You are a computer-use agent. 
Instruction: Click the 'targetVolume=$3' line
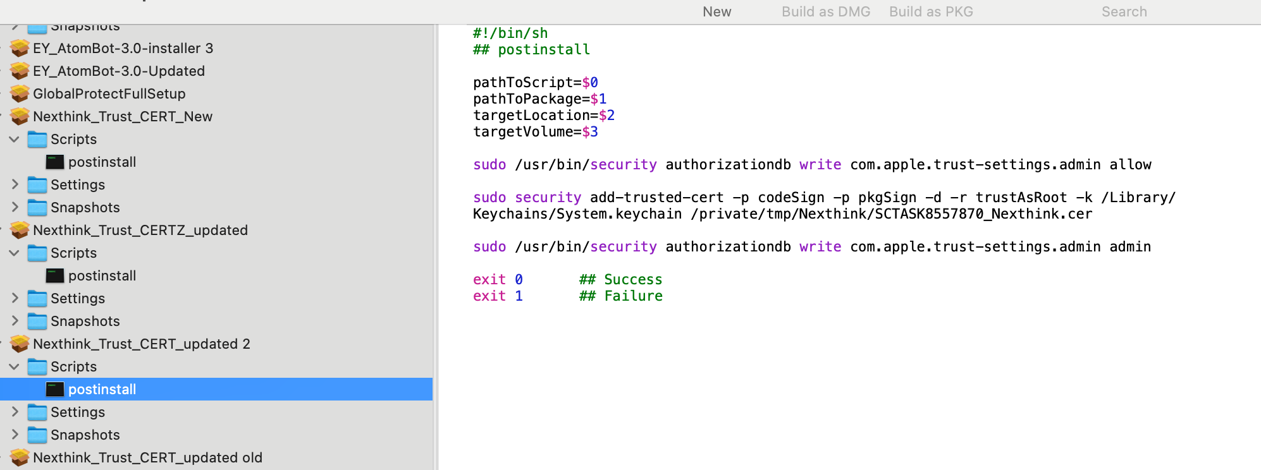[536, 131]
